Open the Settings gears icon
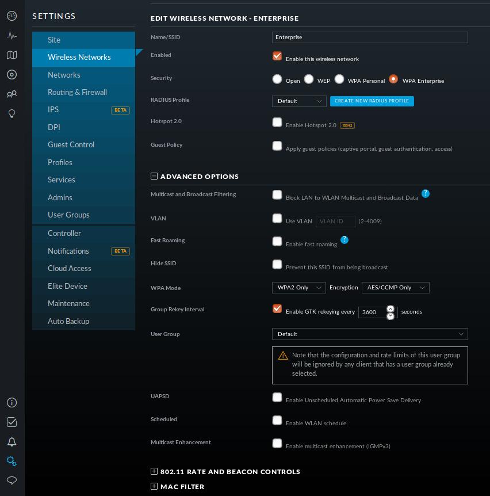The image size is (490, 496). [12, 461]
